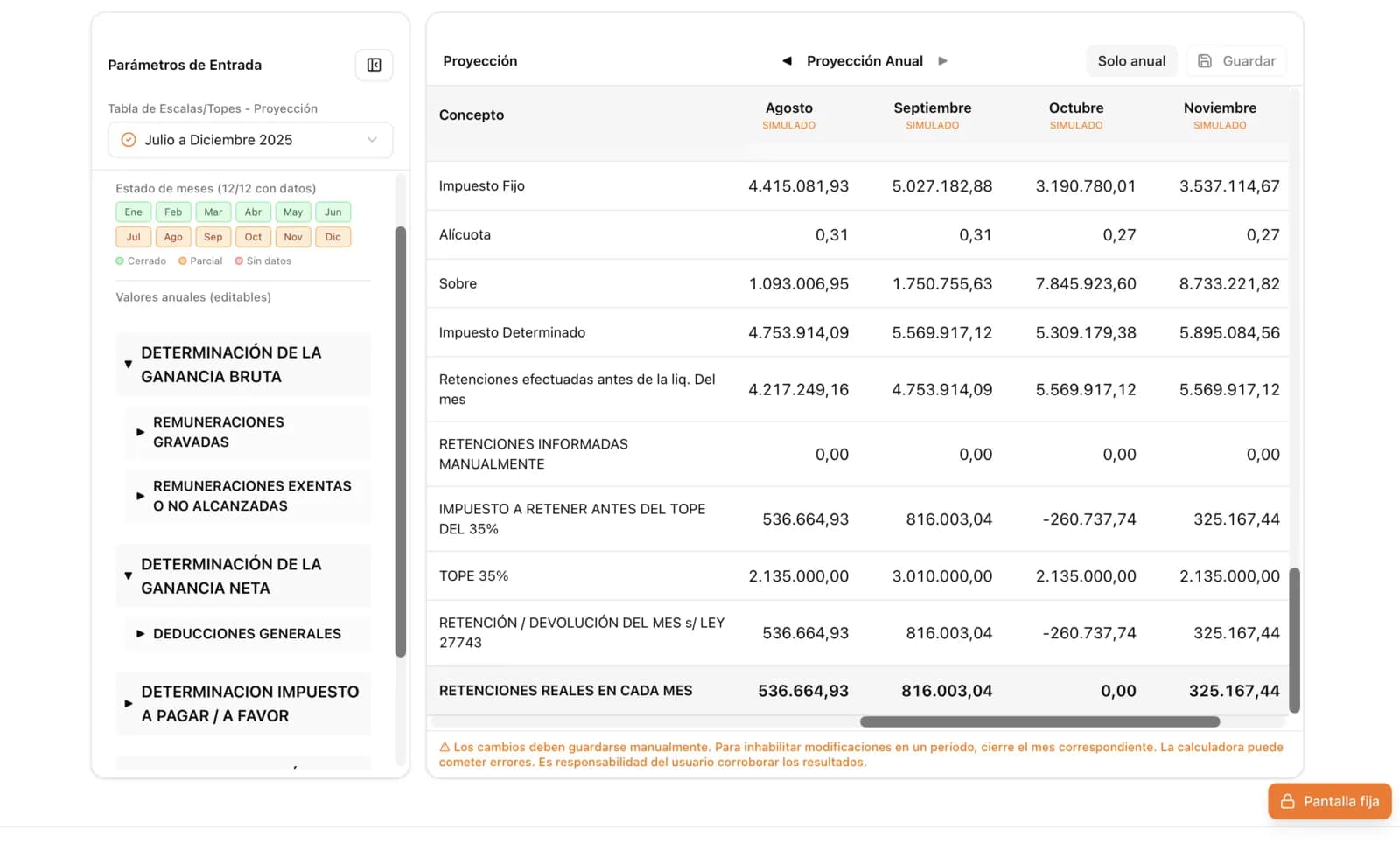Image resolution: width=1400 pixels, height=843 pixels.
Task: Click the Pantalla fija lock button
Action: tap(1329, 801)
